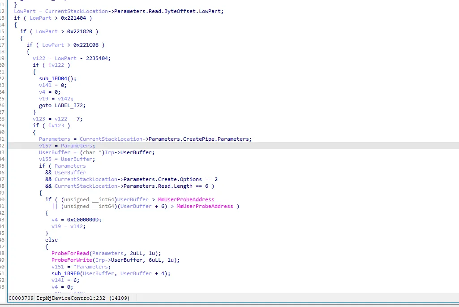This screenshot has height=307, width=459.
Task: Click the constant 0x221820
Action: point(80,31)
